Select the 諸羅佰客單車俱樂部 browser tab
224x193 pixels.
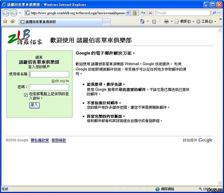coord(61,22)
